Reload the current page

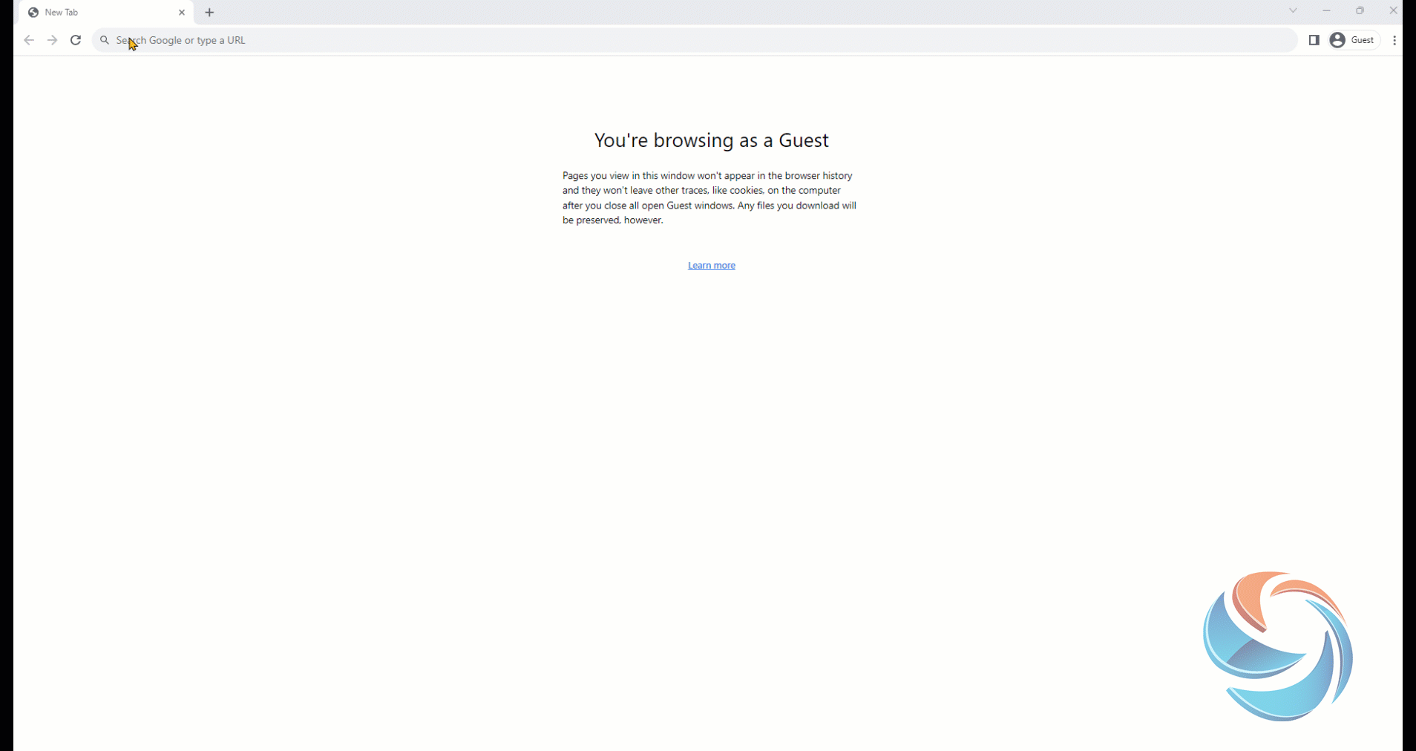[x=76, y=40]
